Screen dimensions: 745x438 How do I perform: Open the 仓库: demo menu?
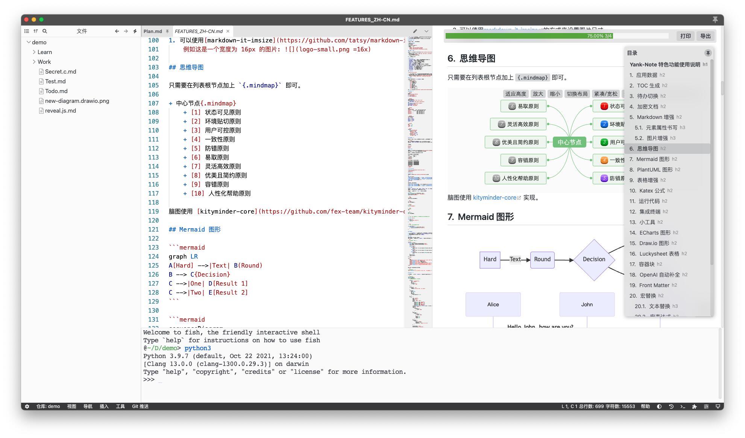tap(48, 406)
